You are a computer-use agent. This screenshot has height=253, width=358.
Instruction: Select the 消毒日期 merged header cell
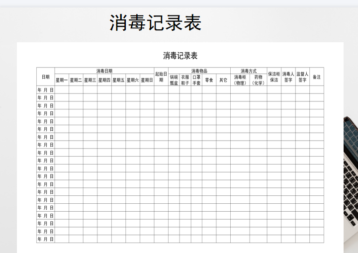104,71
